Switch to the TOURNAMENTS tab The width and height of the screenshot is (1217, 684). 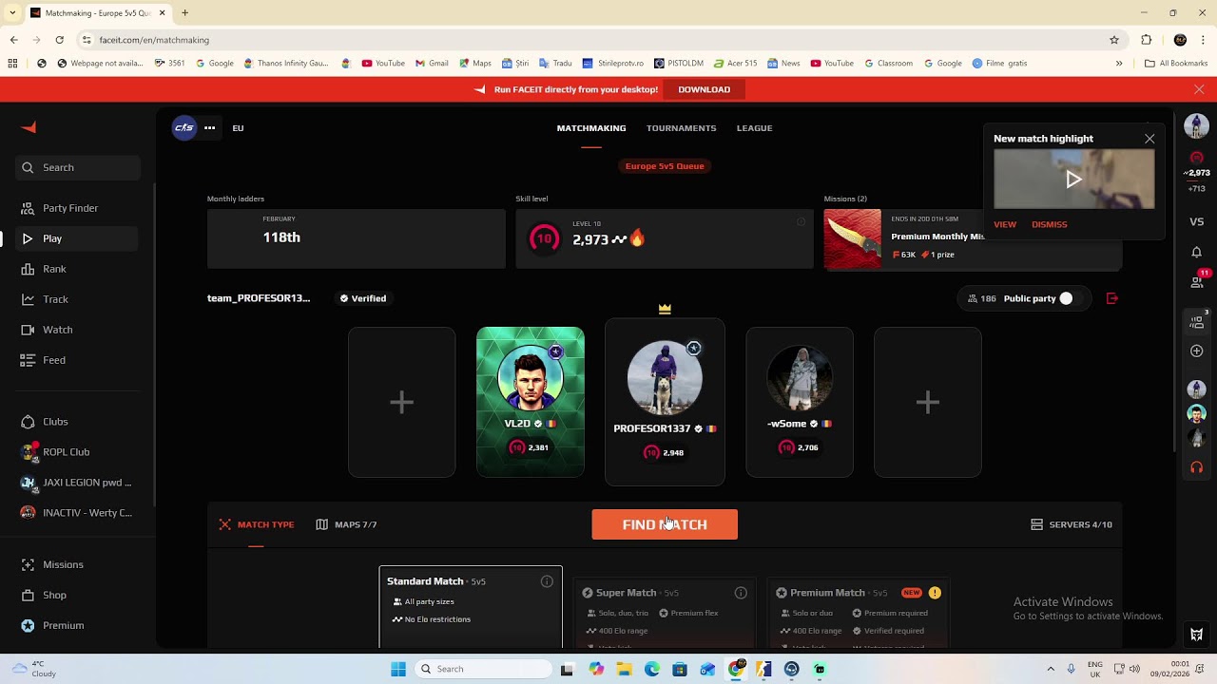(682, 128)
